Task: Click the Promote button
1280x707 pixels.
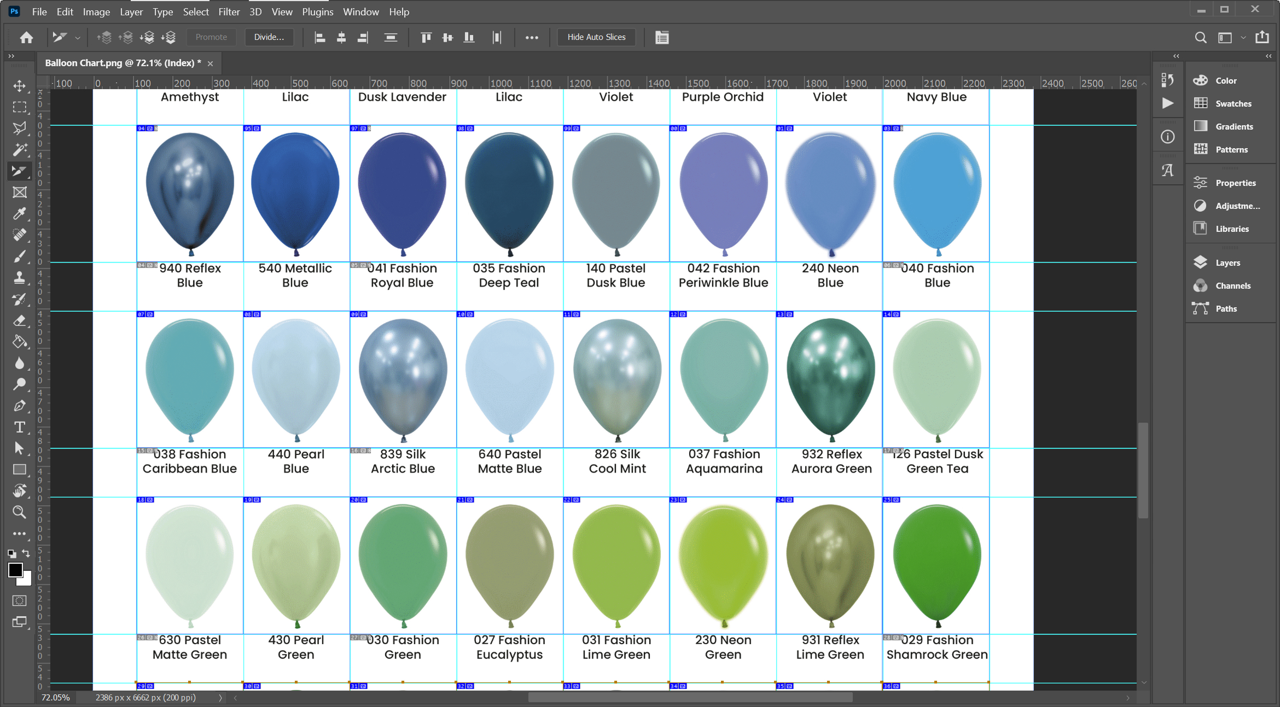Action: (x=211, y=37)
